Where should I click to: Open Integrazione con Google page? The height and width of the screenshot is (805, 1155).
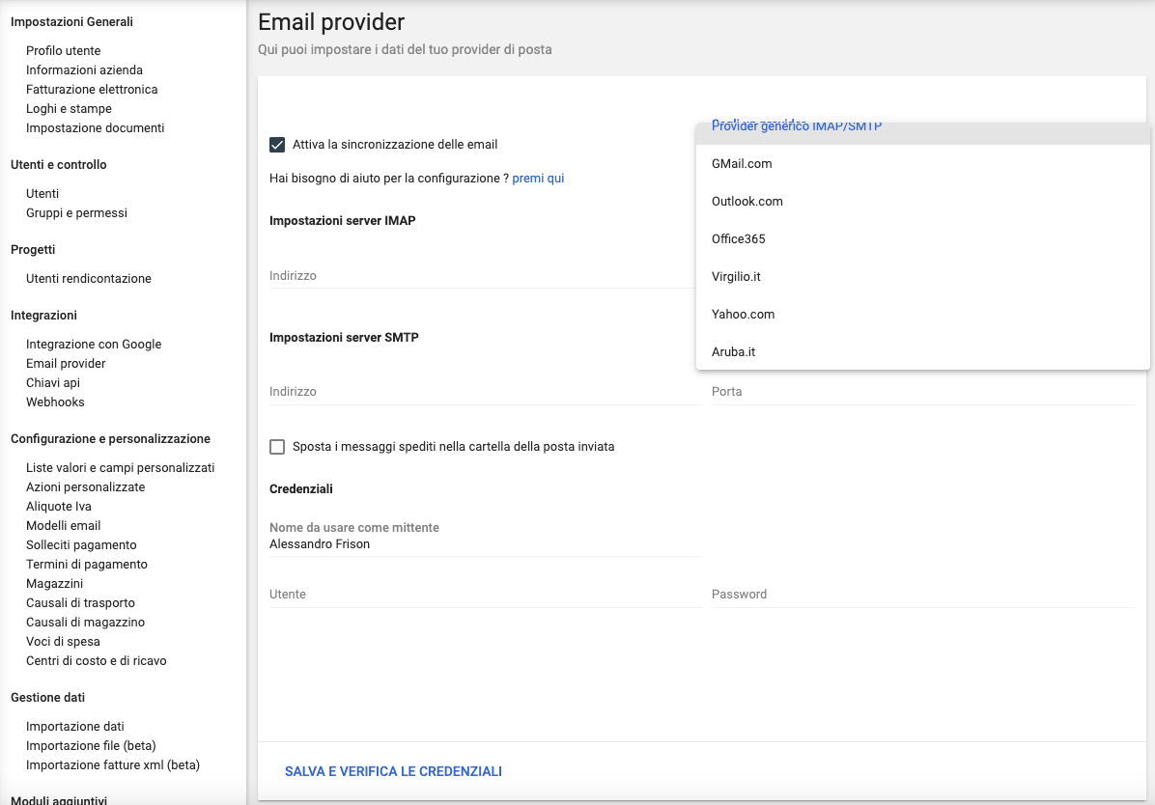tap(94, 345)
